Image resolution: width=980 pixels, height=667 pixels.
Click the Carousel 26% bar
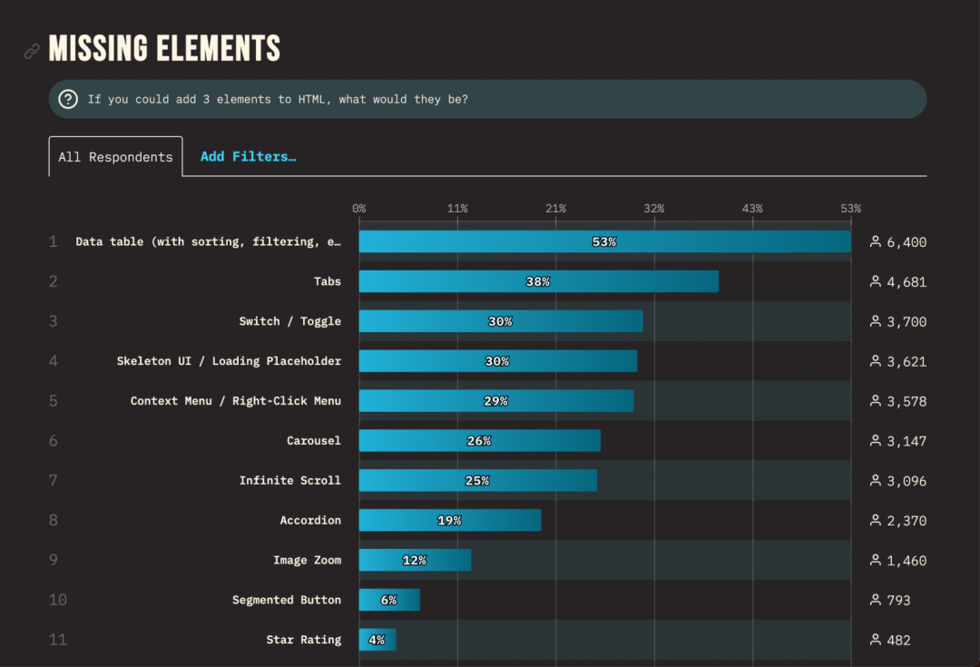(479, 441)
